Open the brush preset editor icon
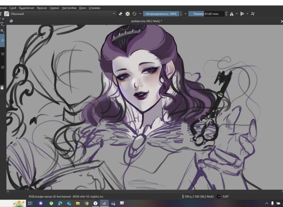Viewport: 283px width, 207px height. 7,14
